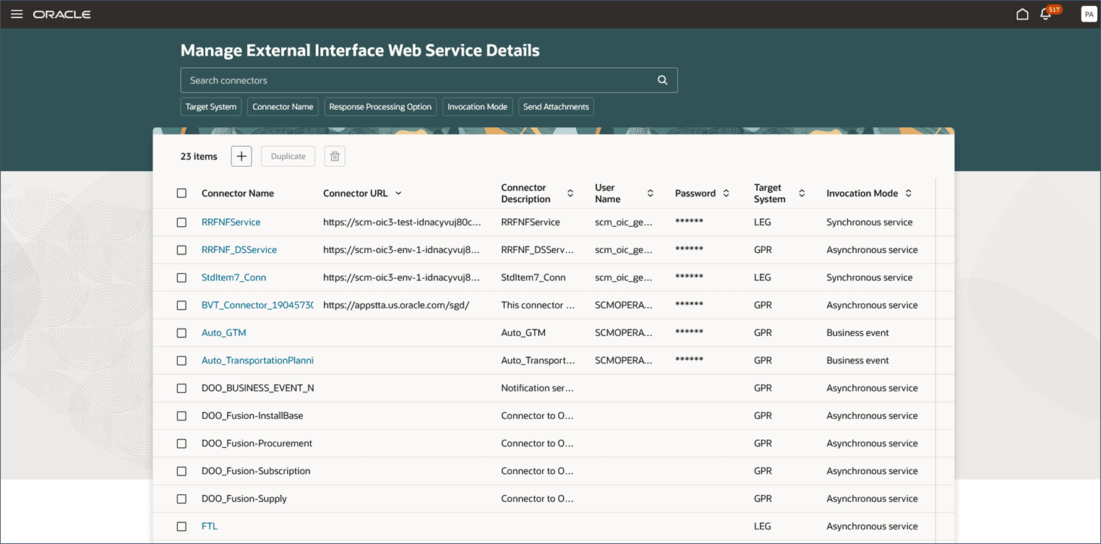Select the RRFNFService row checkbox

pos(181,223)
